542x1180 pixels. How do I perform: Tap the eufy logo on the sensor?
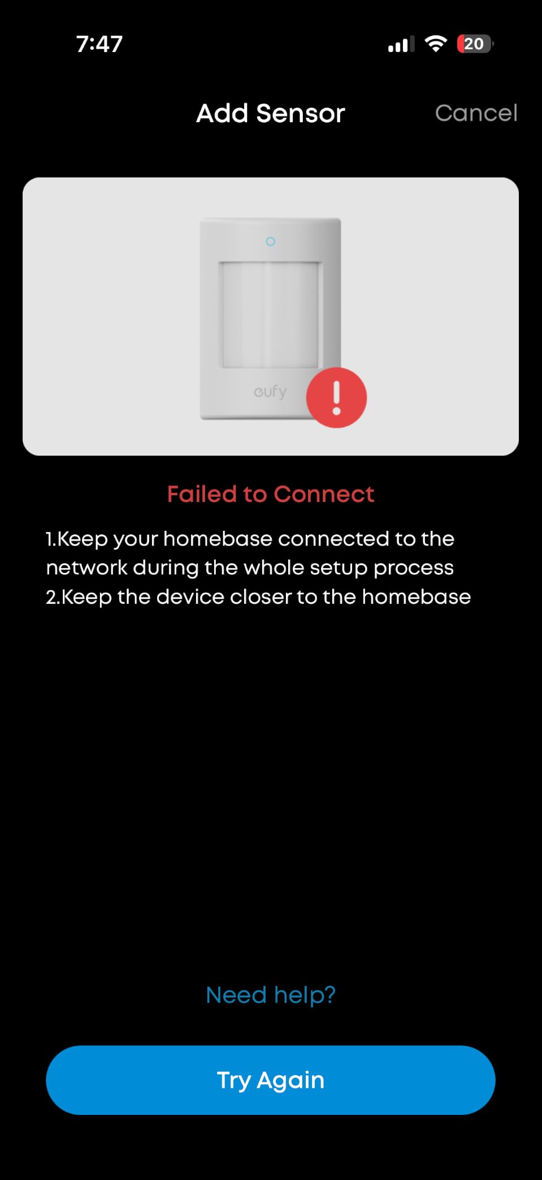(x=270, y=392)
